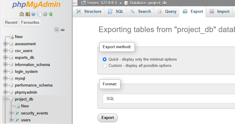The height and width of the screenshot is (124, 235).
Task: Open the SQL format dropdown
Action: tap(169, 99)
